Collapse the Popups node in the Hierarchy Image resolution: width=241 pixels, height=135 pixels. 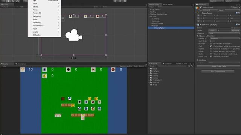[x=151, y=25]
